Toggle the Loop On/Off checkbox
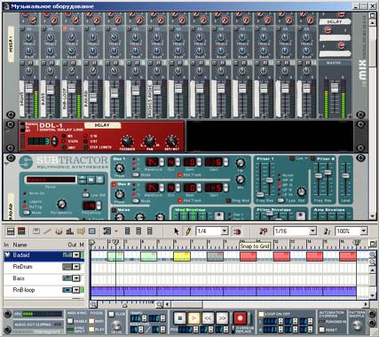The height and width of the screenshot is (337, 379). 261,314
